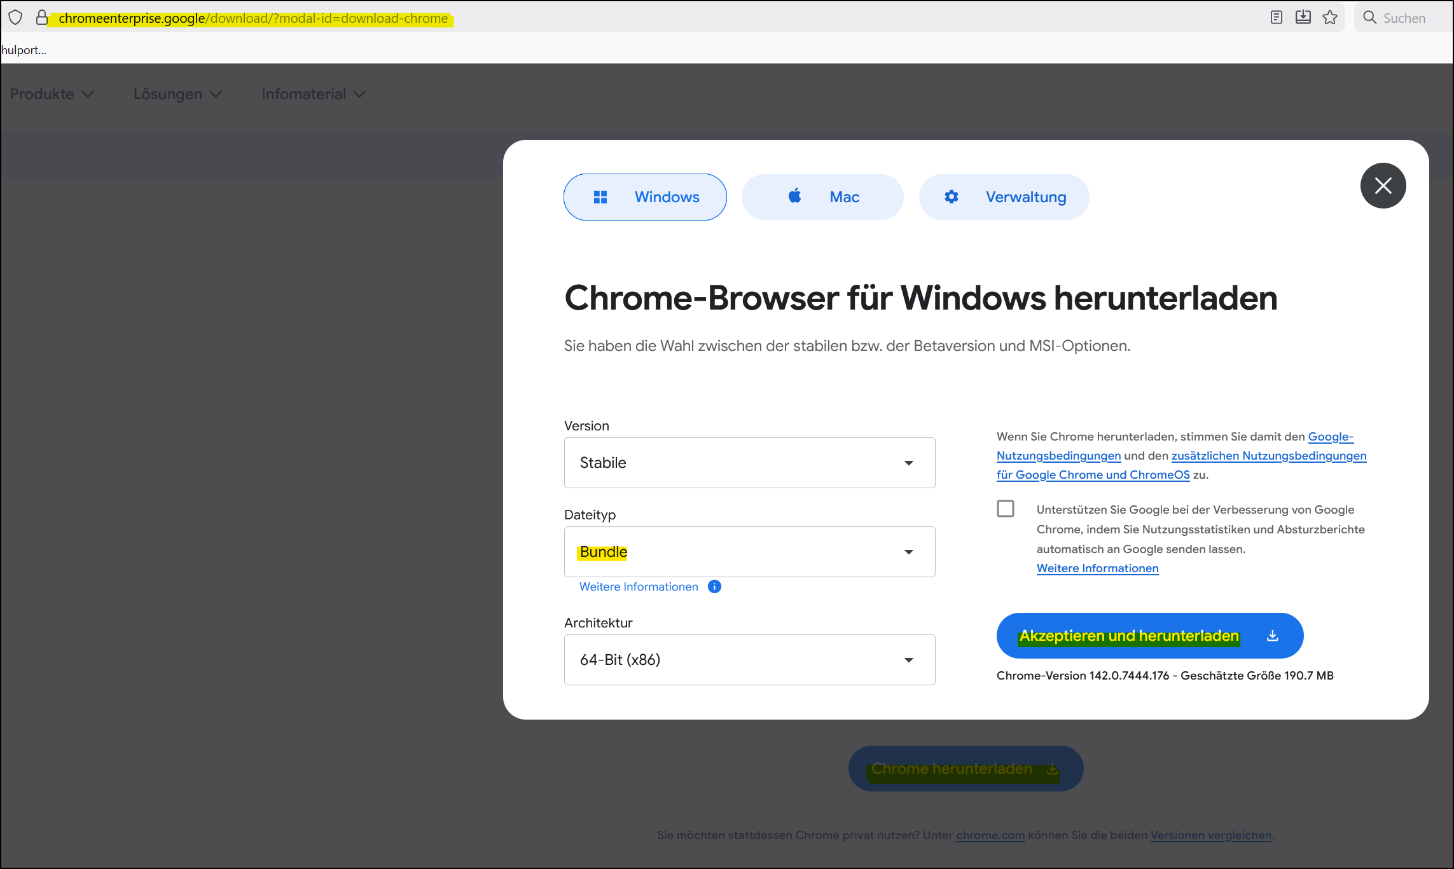1454x869 pixels.
Task: Open reader view from the toolbar
Action: click(1276, 18)
